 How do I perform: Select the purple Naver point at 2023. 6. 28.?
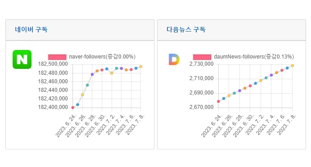point(92,74)
